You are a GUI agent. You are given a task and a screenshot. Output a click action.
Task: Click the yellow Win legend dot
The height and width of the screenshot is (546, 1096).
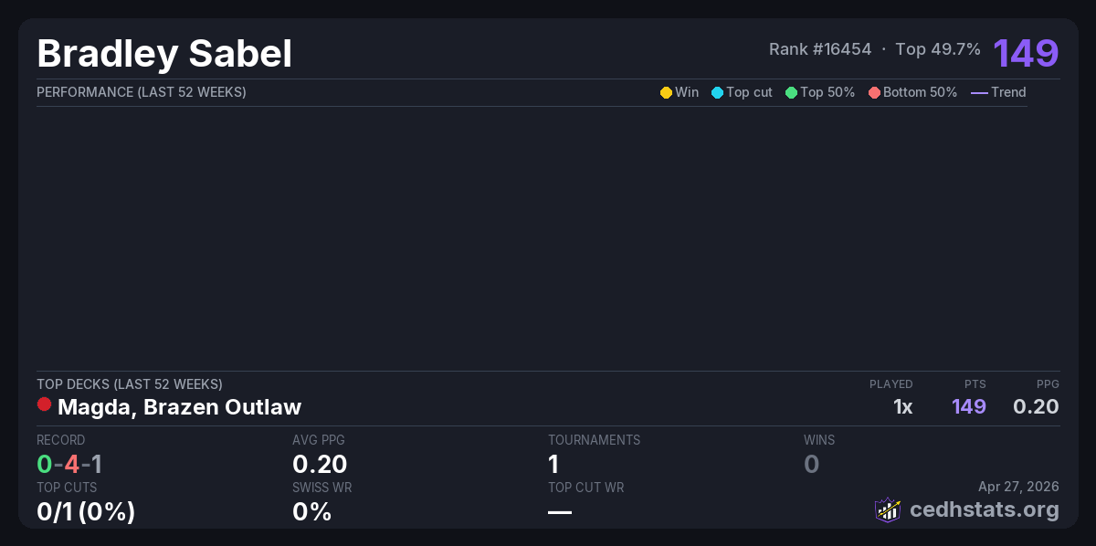point(666,92)
